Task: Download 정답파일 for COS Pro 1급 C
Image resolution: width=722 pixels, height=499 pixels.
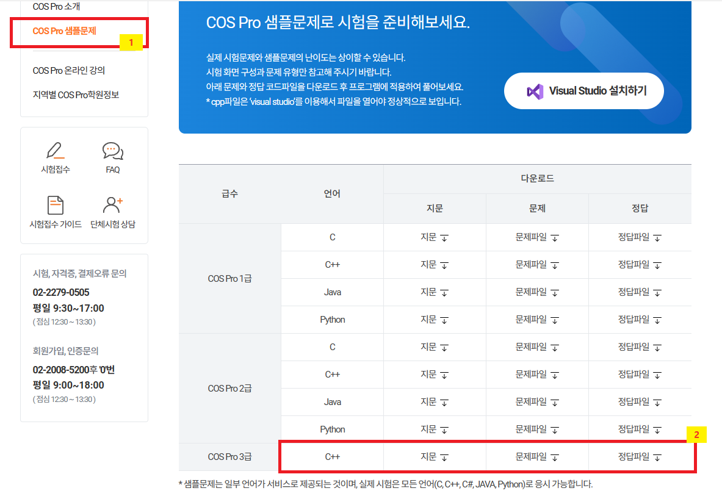Action: click(x=640, y=237)
